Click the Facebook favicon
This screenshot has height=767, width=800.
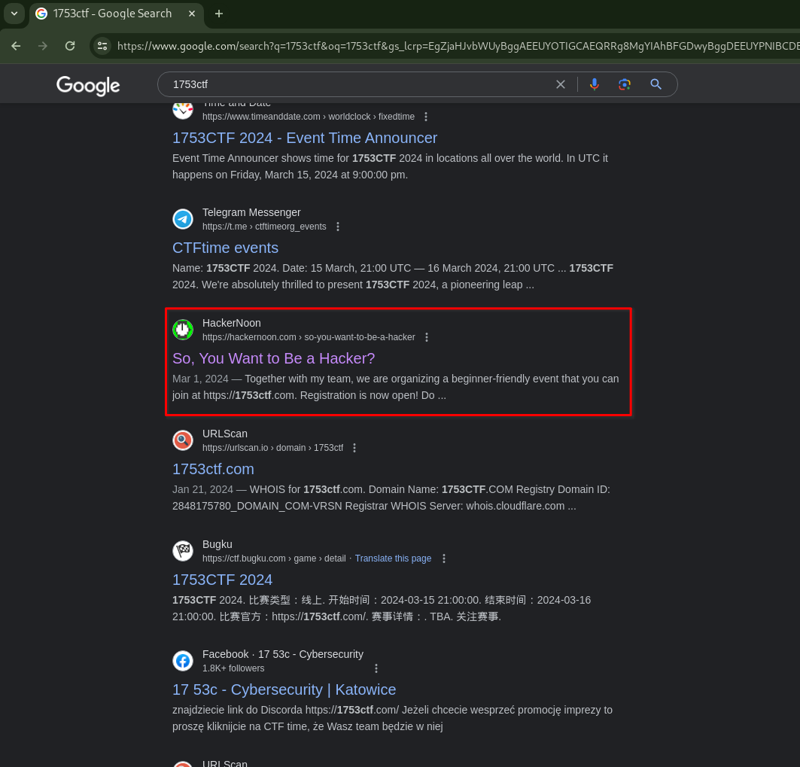183,661
